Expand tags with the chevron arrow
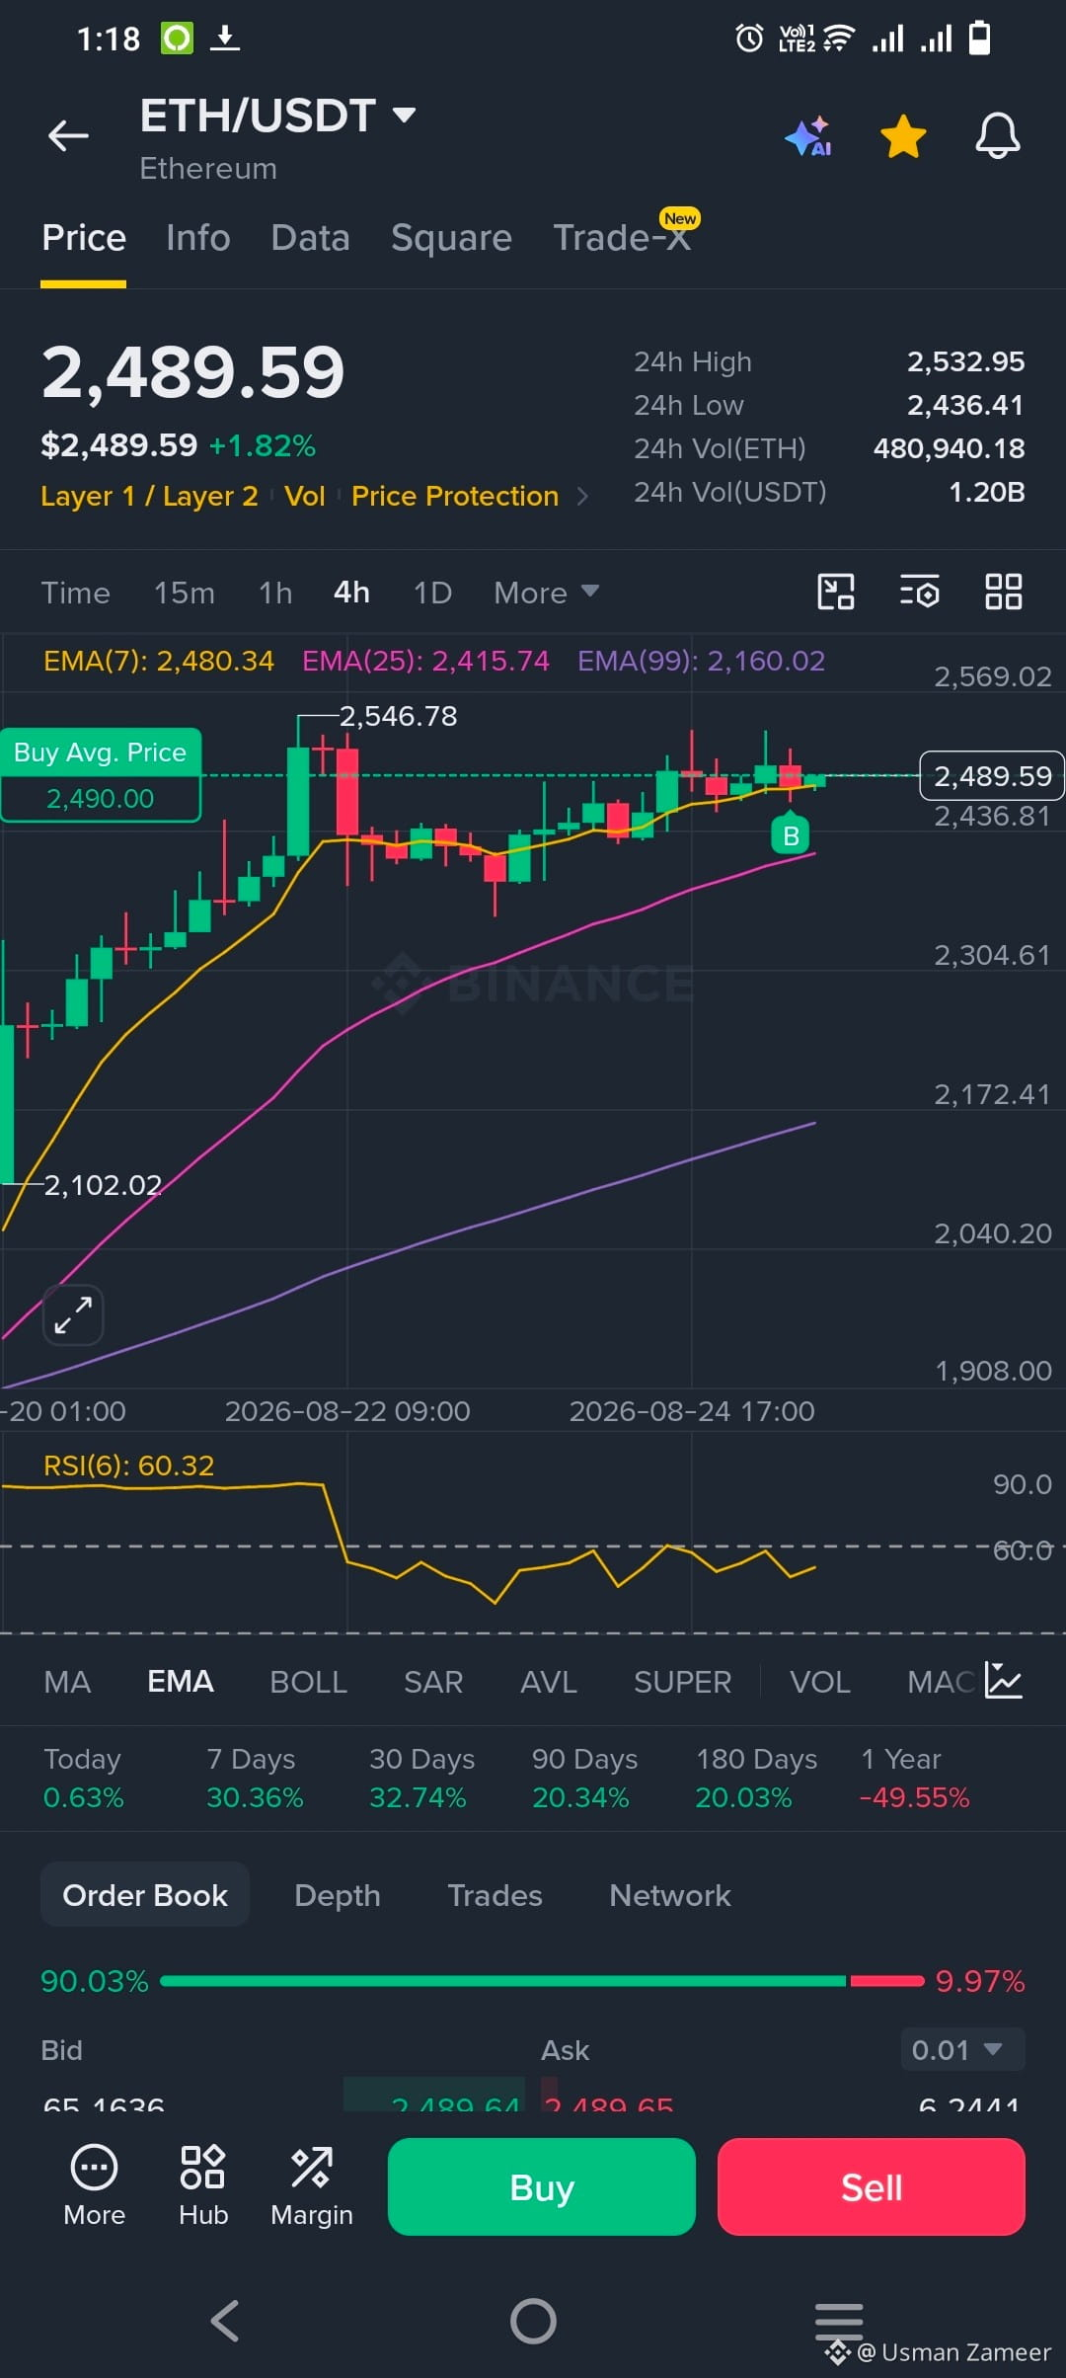1066x2378 pixels. (582, 496)
